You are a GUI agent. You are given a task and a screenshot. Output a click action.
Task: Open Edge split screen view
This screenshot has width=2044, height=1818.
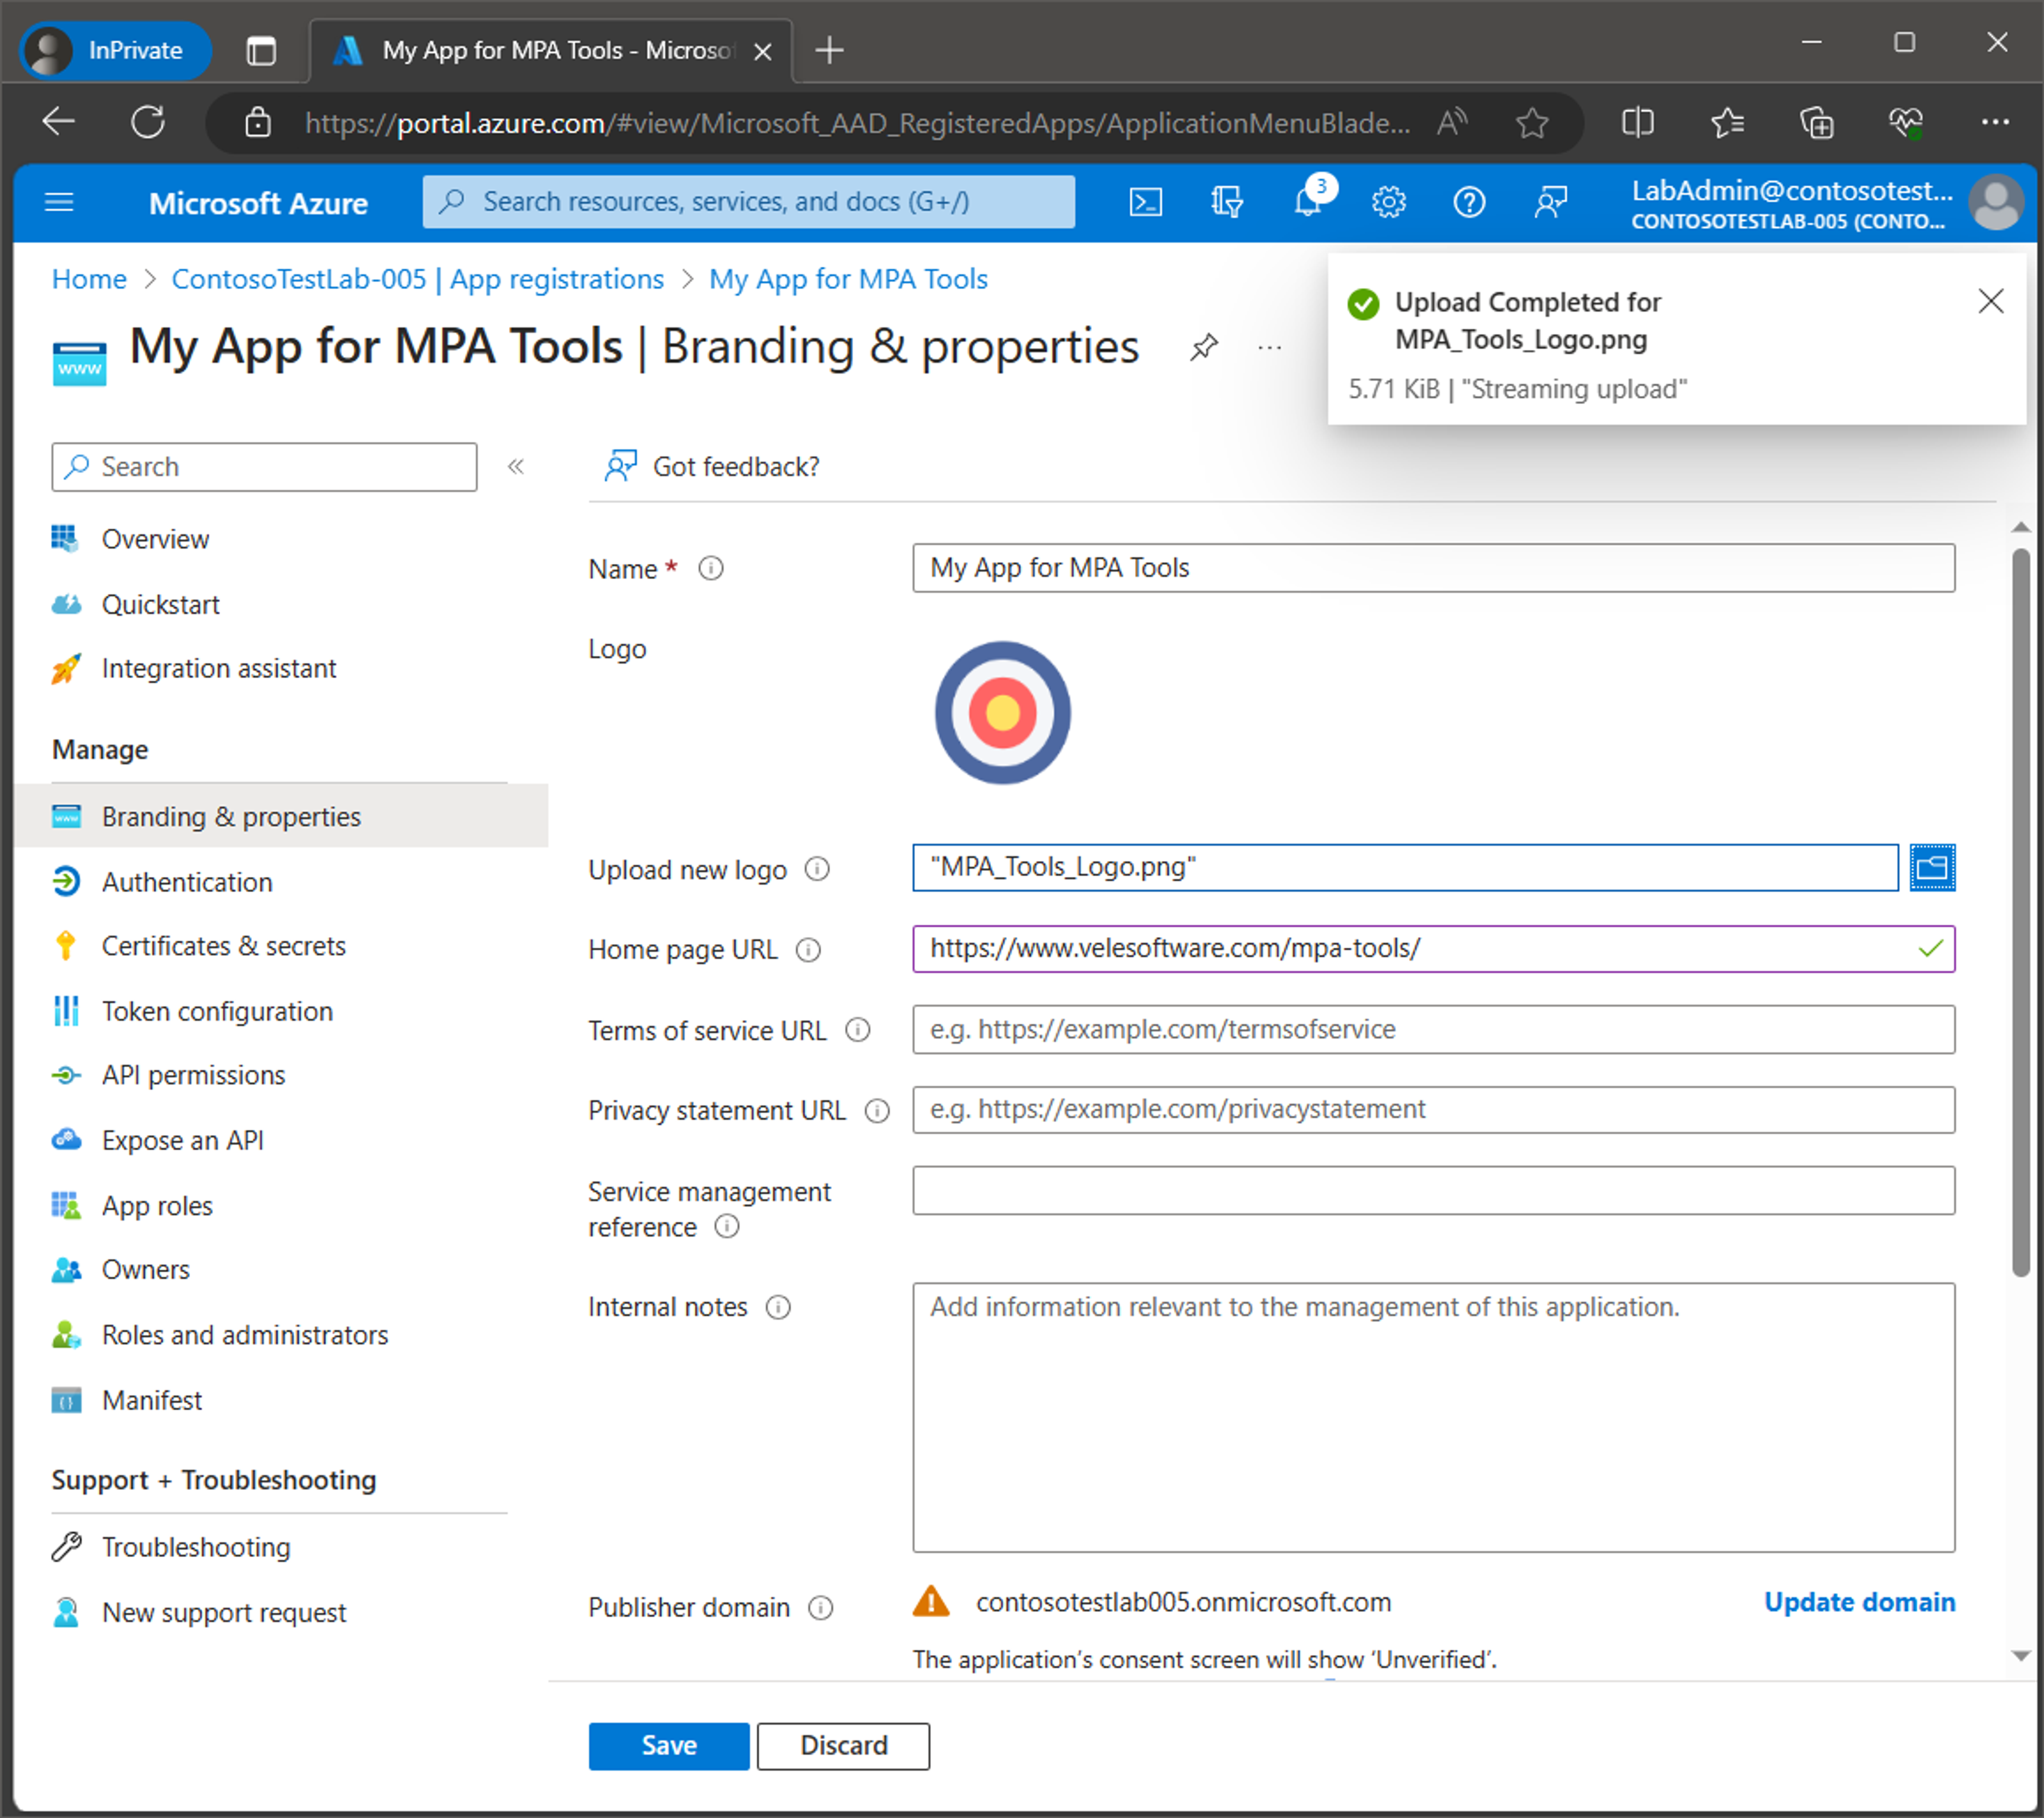point(1637,122)
